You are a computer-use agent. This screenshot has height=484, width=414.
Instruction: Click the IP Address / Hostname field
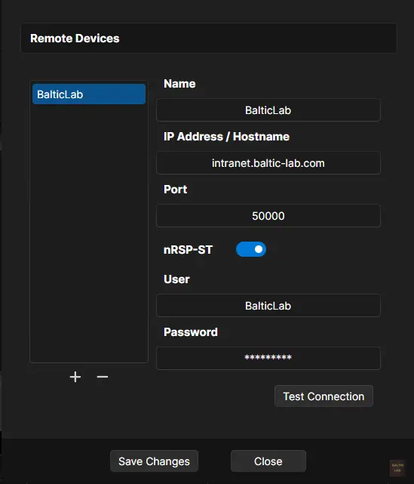coord(268,163)
